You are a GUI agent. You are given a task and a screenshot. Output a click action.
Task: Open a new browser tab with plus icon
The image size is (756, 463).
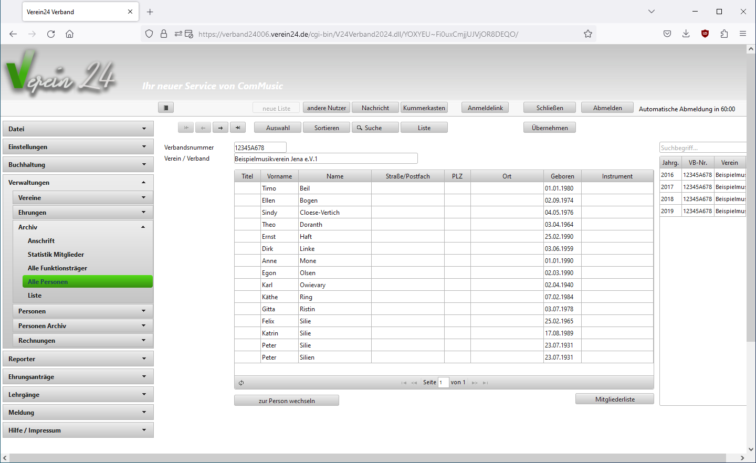[150, 12]
